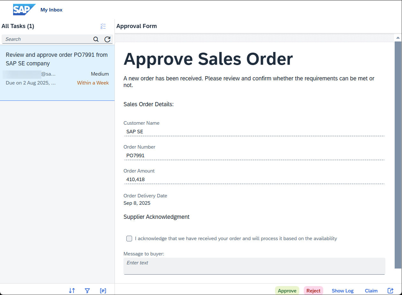Open the group tasks icon
This screenshot has width=402, height=295.
[x=103, y=291]
